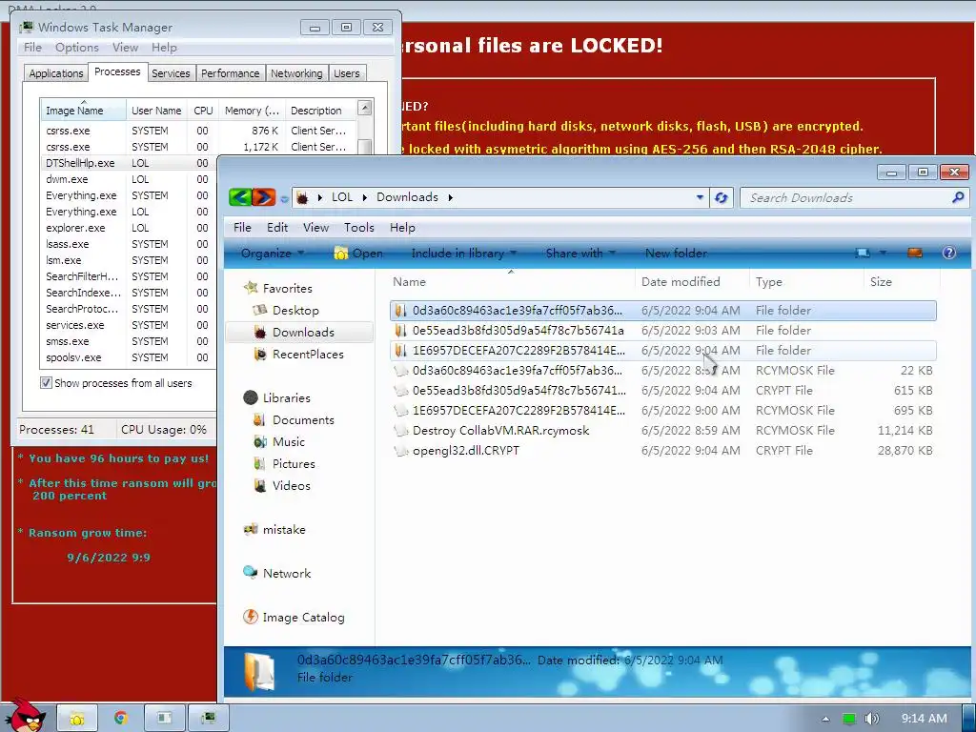Open the view options dropdown arrow
Viewport: 976px width, 732px height.
tap(883, 253)
